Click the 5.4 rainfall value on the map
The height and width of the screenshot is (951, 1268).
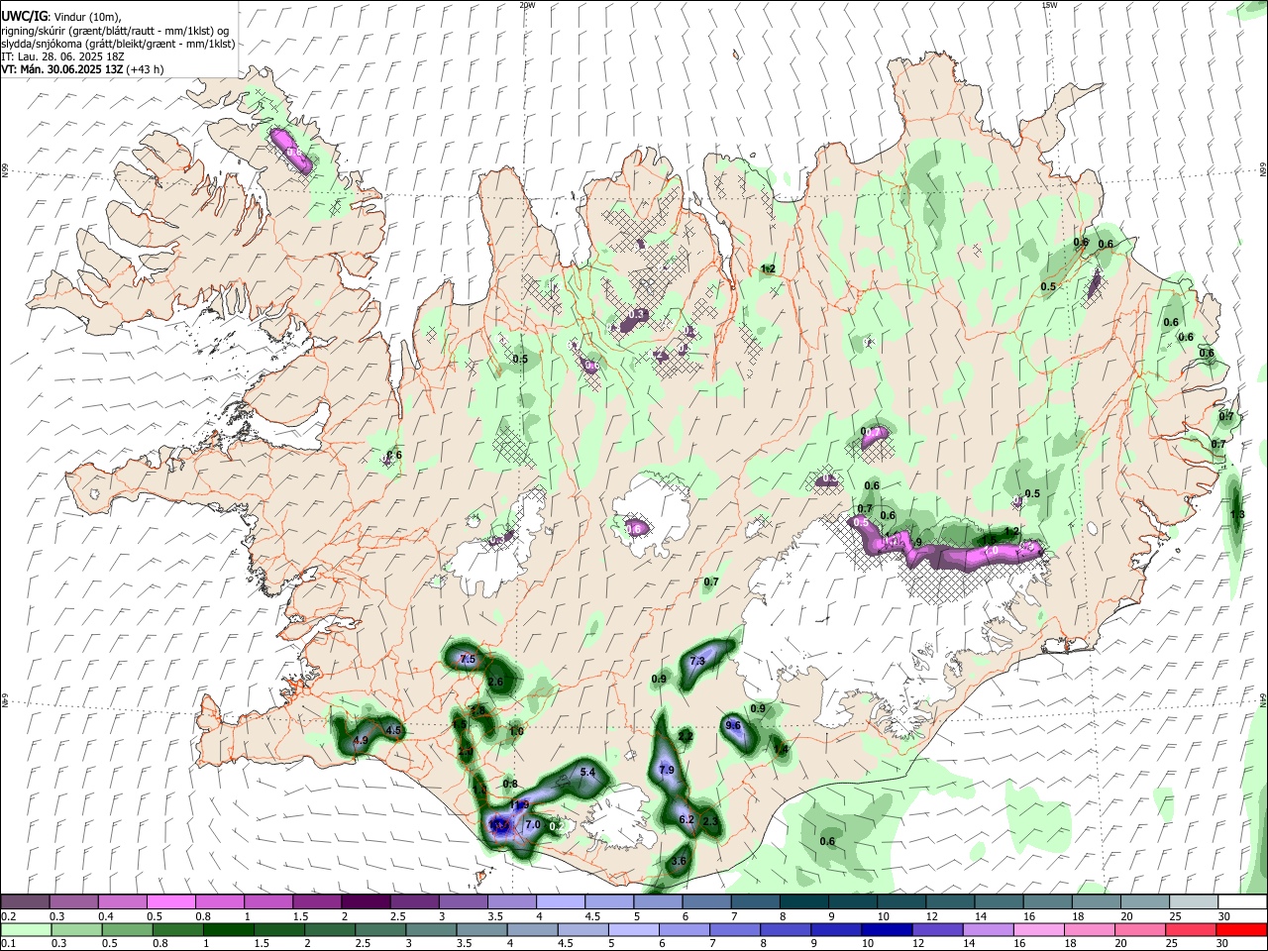[x=587, y=772]
